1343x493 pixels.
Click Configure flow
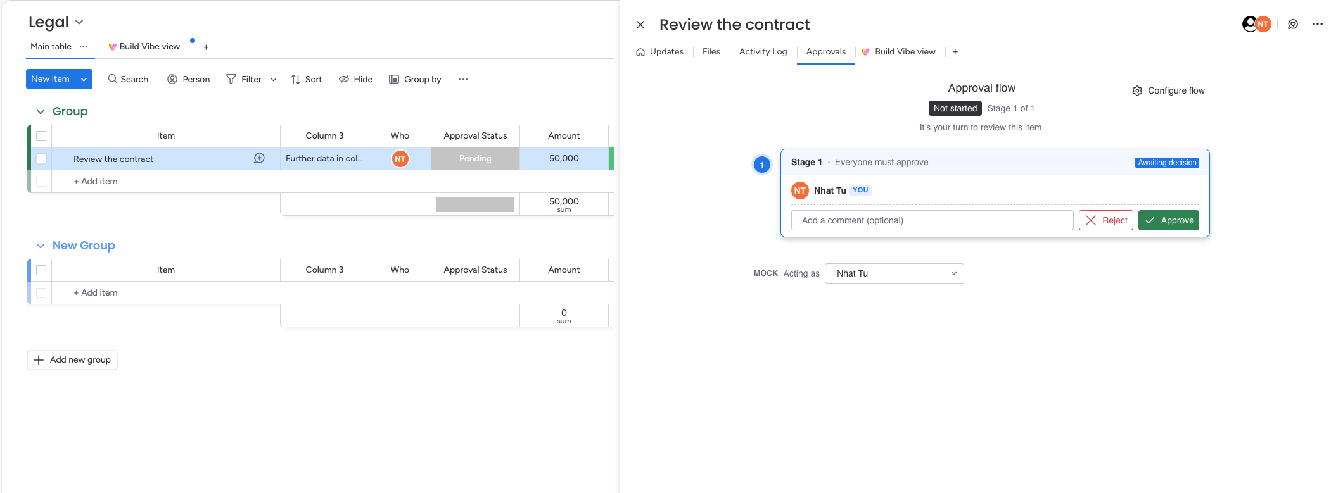tap(1168, 90)
